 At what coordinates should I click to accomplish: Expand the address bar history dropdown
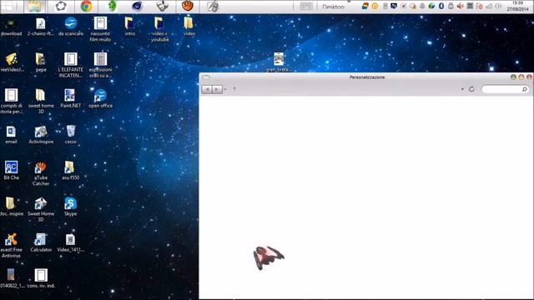462,89
